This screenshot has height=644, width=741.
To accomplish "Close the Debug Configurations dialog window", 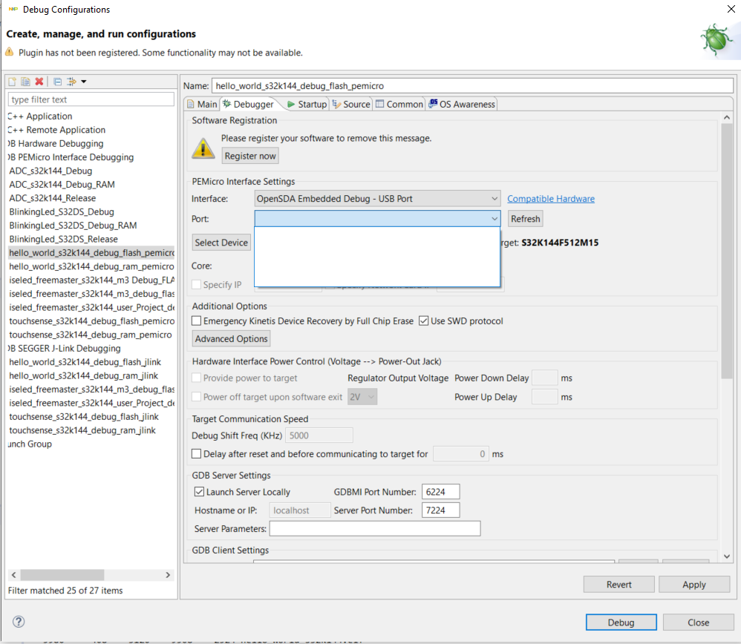I will 731,9.
